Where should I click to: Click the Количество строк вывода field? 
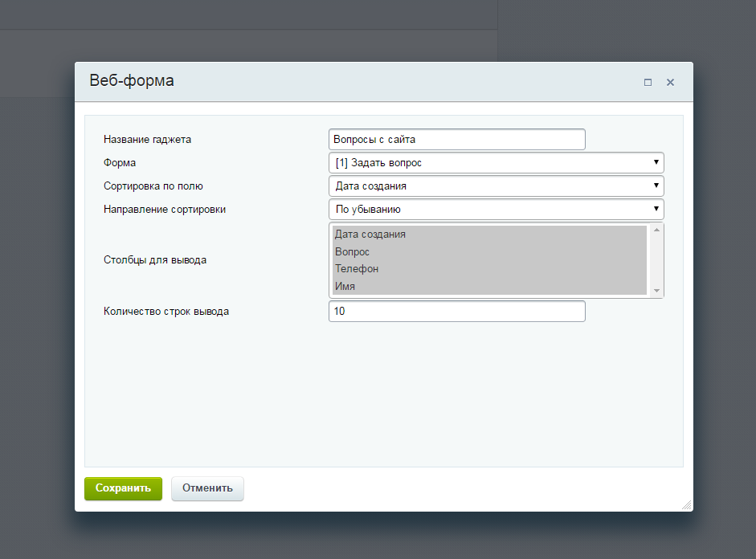(456, 311)
